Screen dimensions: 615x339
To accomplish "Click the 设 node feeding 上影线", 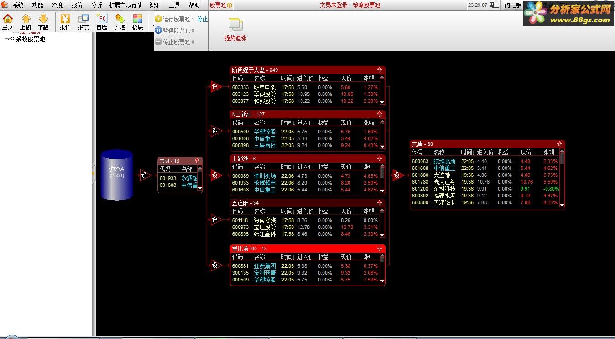I will click(x=215, y=175).
